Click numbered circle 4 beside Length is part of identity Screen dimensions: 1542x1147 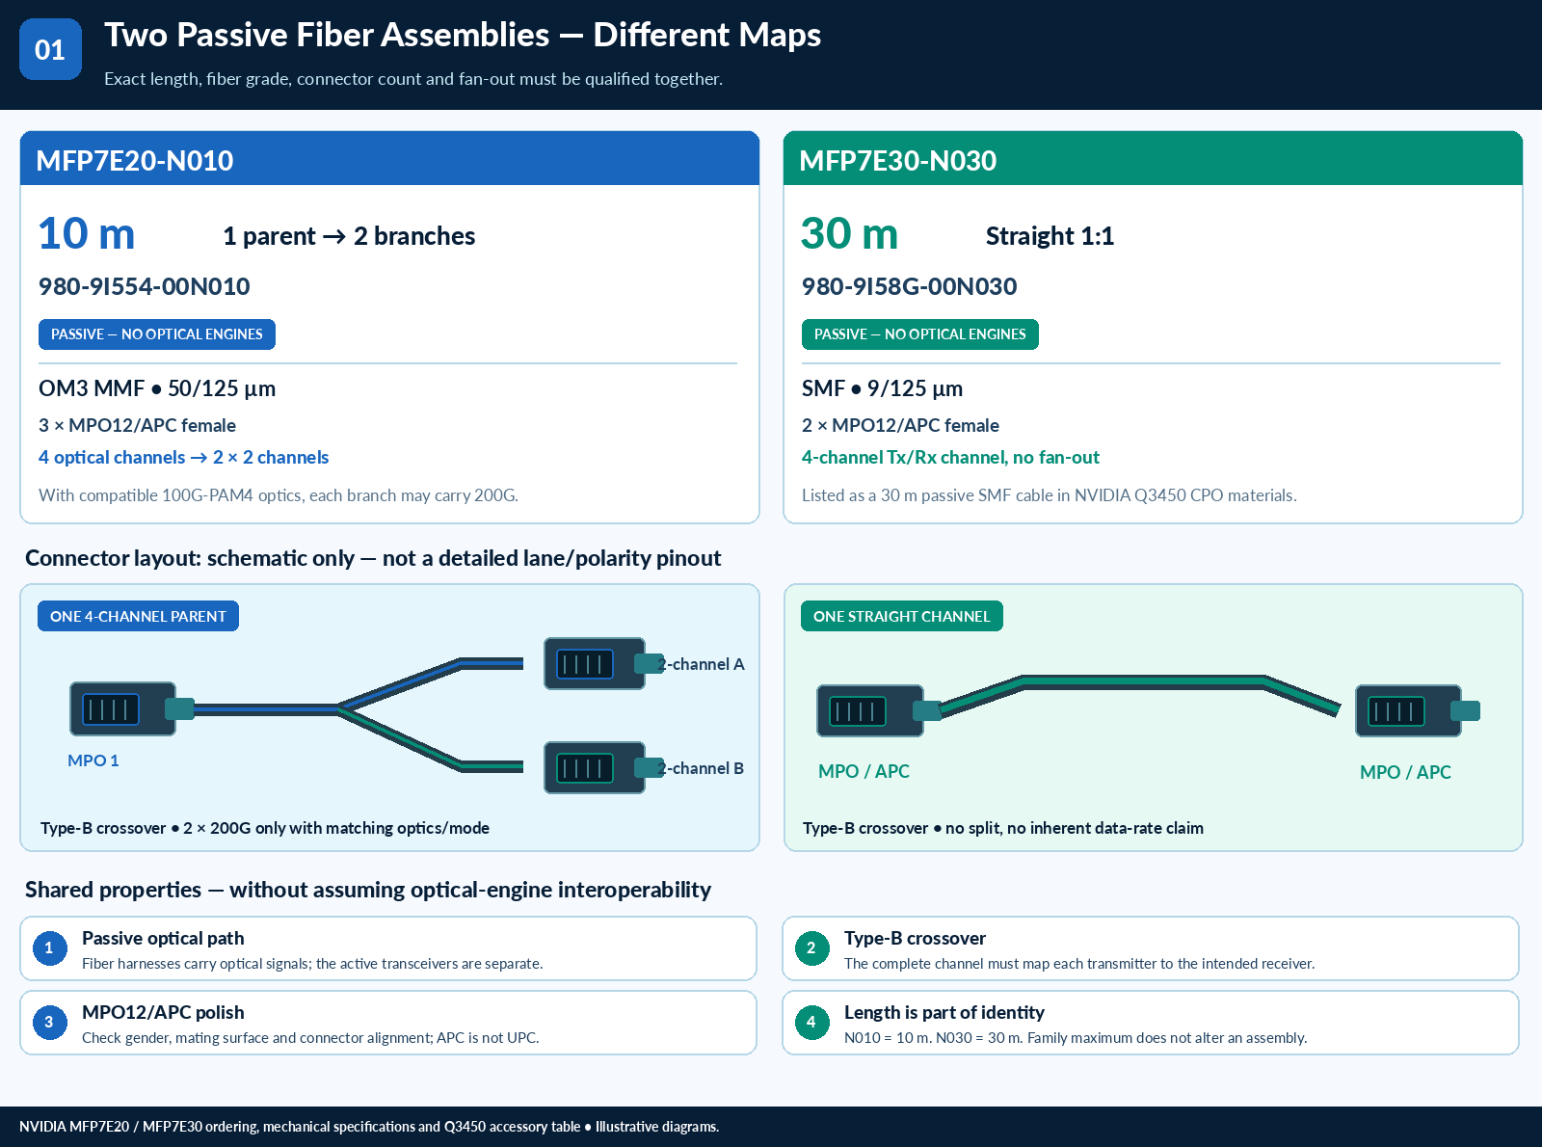point(811,1023)
